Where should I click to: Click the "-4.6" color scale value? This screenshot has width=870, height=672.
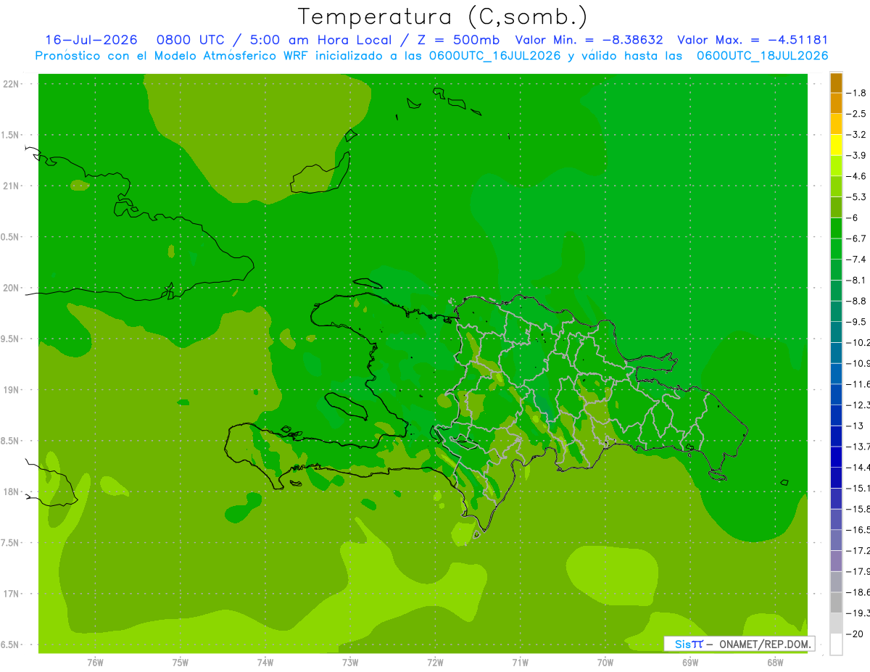pyautogui.click(x=856, y=176)
